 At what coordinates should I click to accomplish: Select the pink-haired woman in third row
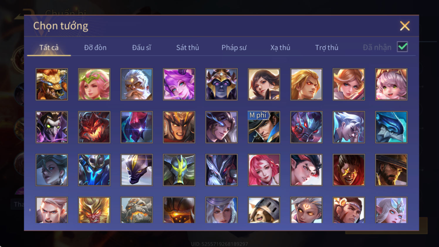pos(264,170)
